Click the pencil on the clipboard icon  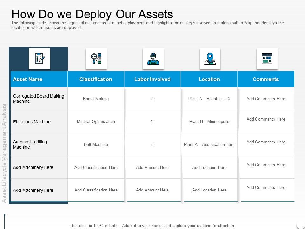pos(44,58)
